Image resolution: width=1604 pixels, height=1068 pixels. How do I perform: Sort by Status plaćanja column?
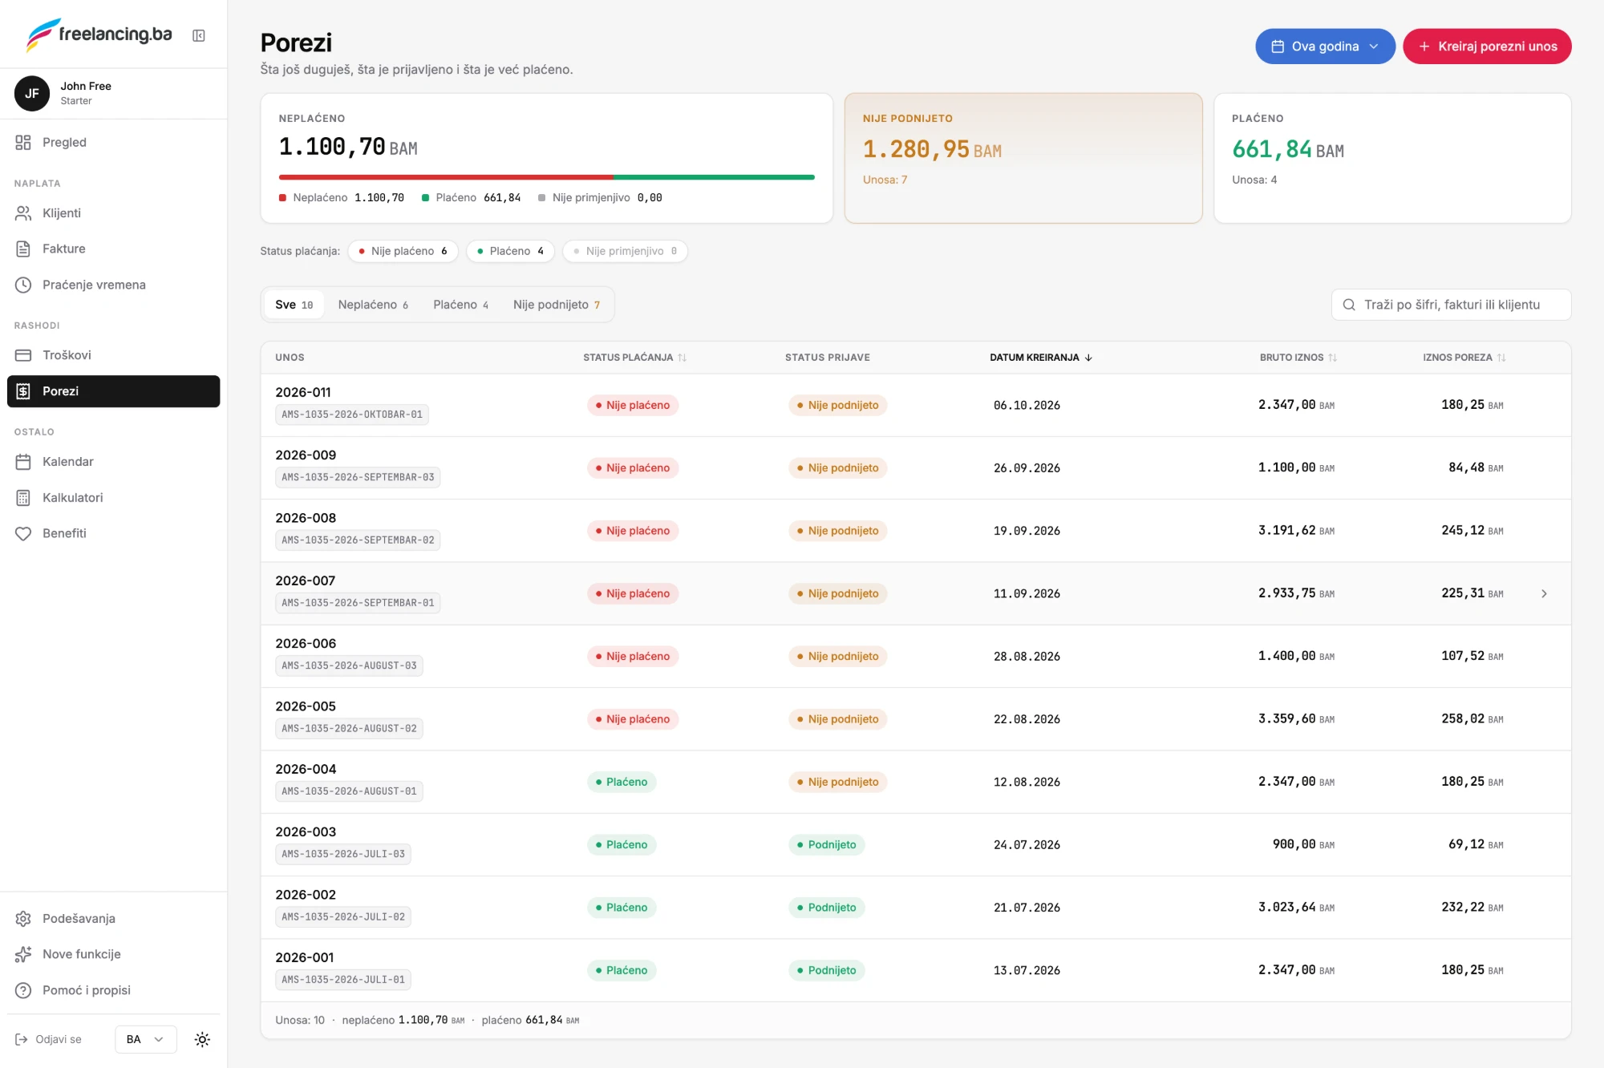[x=634, y=358]
